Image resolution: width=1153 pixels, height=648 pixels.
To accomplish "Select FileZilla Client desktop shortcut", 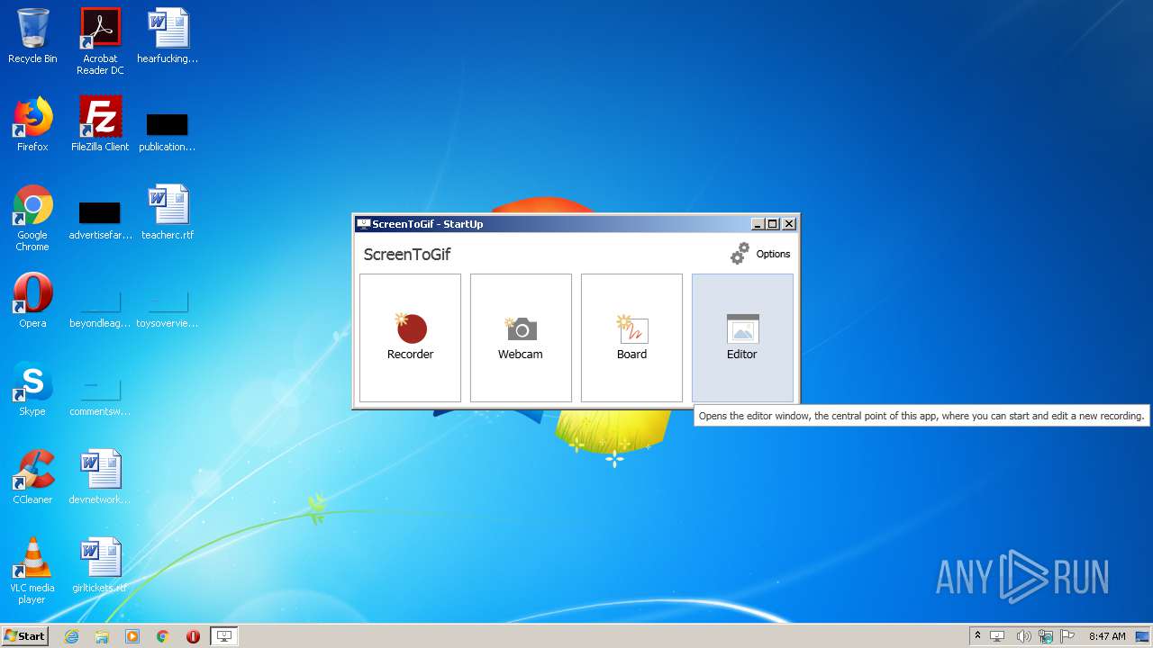I will coord(100,124).
